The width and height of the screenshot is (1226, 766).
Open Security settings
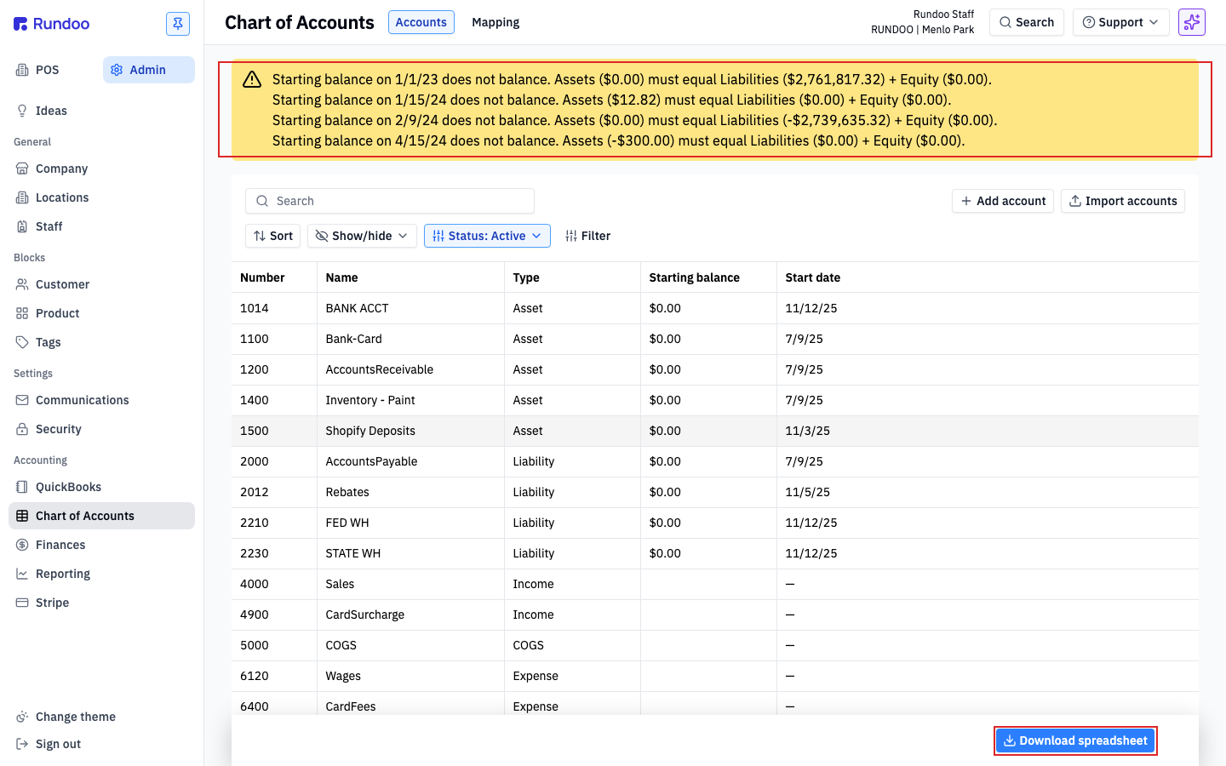pos(101,429)
